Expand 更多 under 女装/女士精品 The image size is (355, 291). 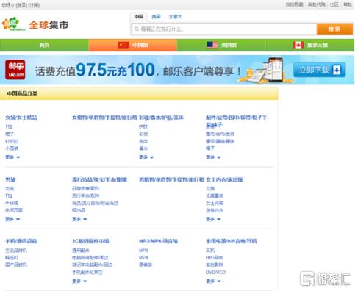coord(12,157)
